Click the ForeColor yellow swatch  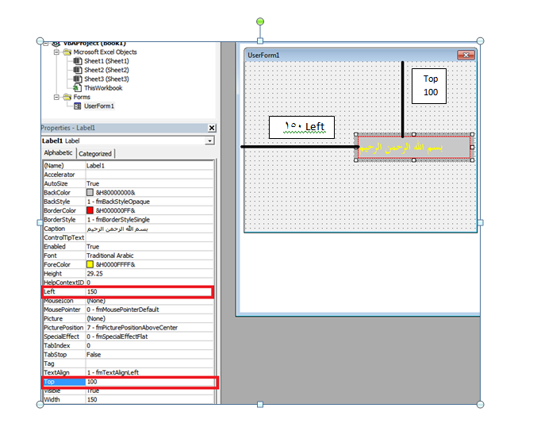pos(90,264)
